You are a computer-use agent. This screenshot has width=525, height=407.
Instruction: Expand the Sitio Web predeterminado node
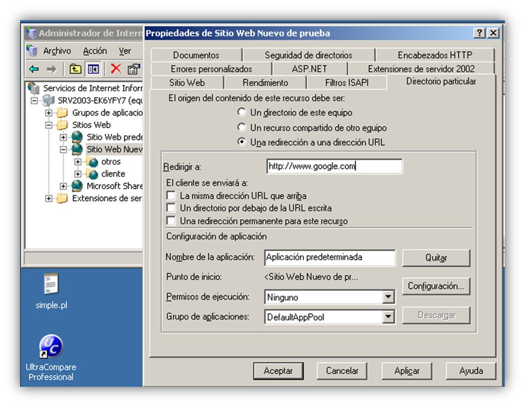click(63, 137)
